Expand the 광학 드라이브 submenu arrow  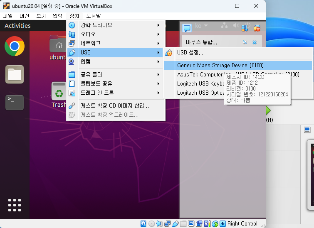pyautogui.click(x=158, y=25)
